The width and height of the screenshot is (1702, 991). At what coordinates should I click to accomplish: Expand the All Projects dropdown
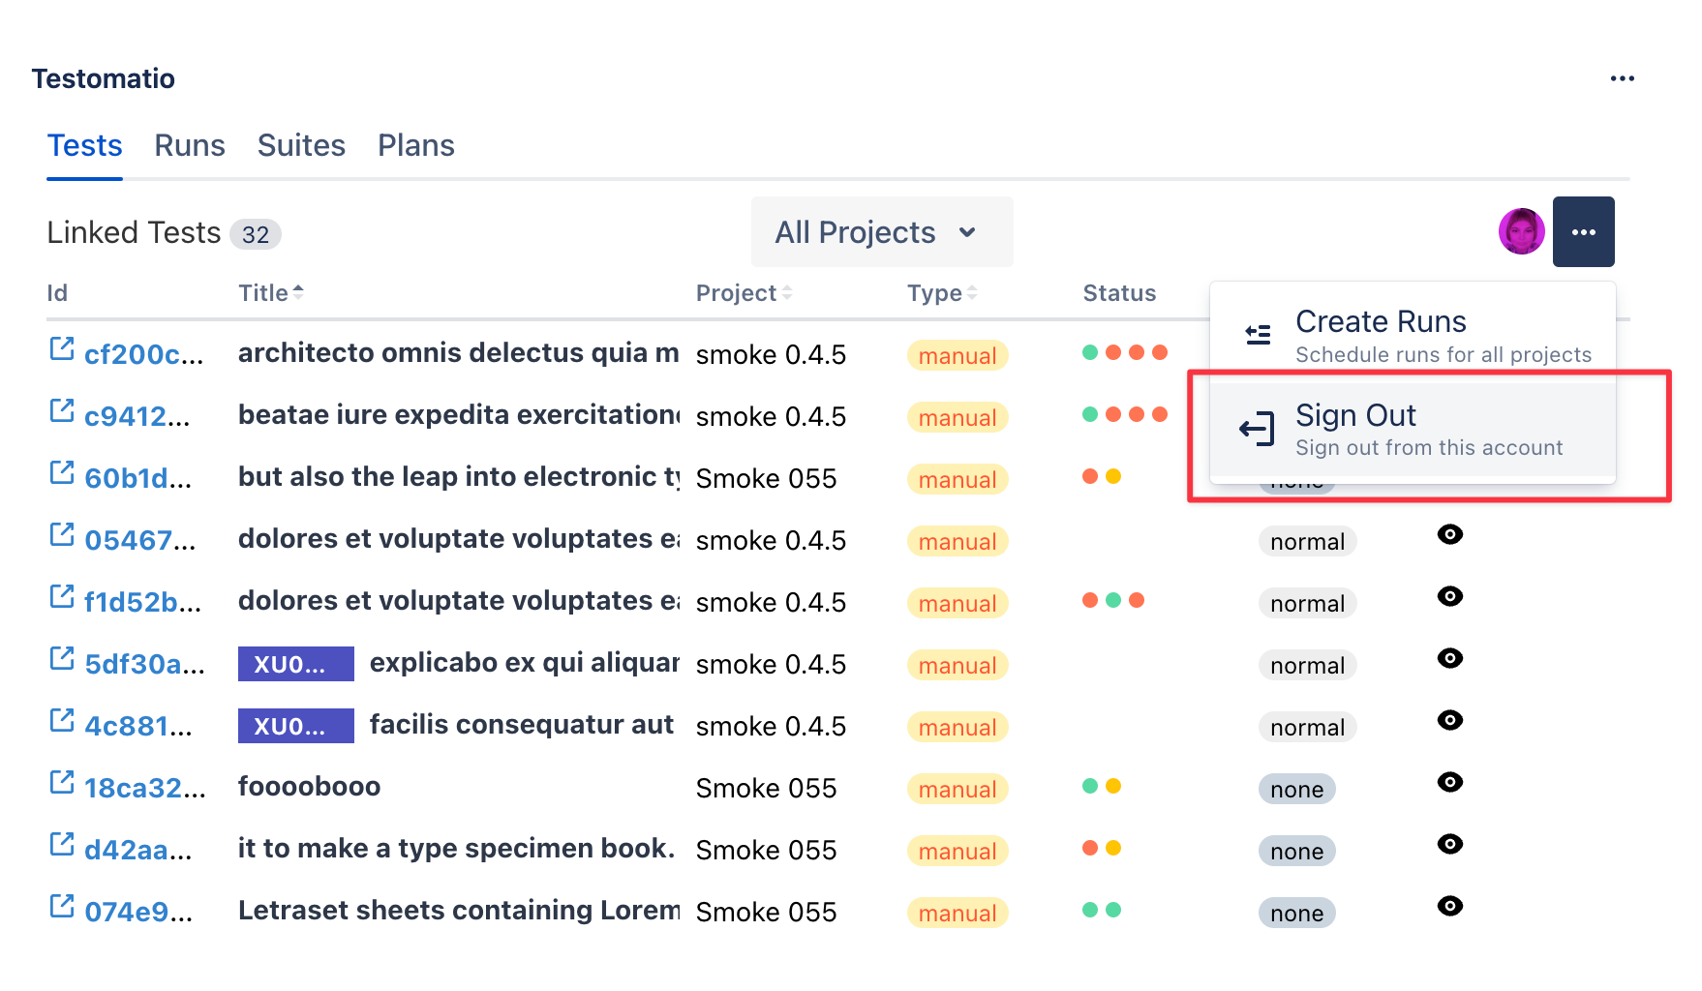click(882, 232)
